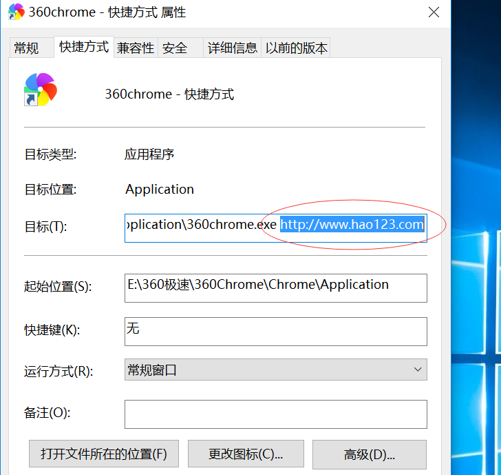The image size is (501, 475).
Task: Click the 目标位置: label
Action: pyautogui.click(x=50, y=190)
